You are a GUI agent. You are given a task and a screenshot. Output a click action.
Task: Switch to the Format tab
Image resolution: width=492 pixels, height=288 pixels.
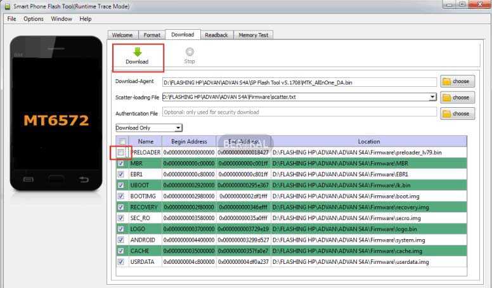152,35
